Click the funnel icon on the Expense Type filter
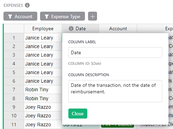The height and width of the screenshot is (129, 173). coord(47,16)
